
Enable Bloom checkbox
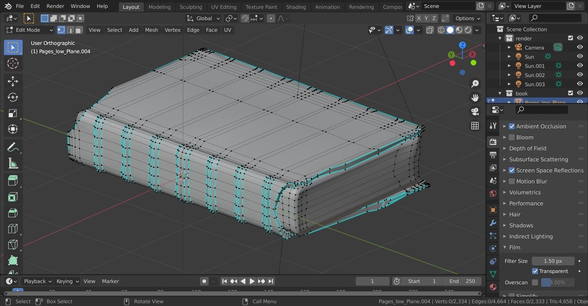pyautogui.click(x=512, y=137)
